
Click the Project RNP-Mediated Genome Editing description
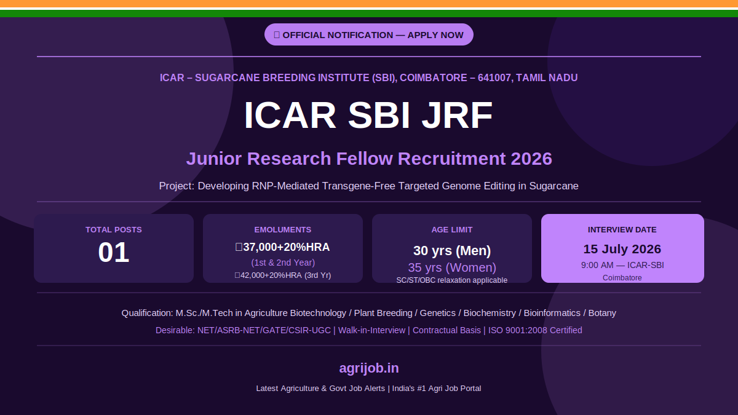[x=369, y=186]
